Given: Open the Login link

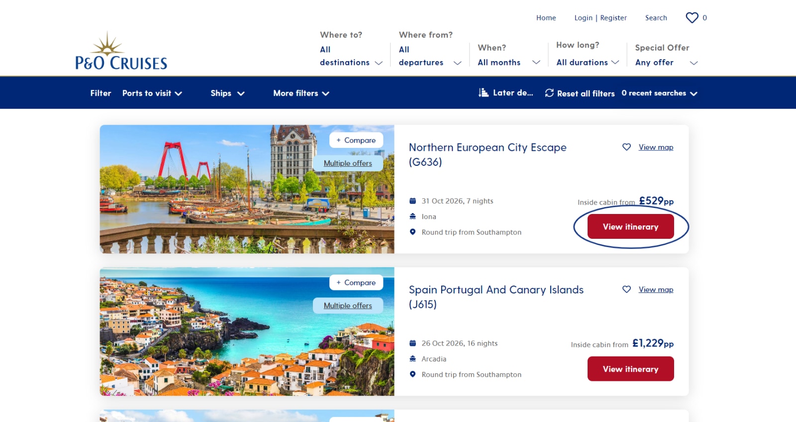Looking at the screenshot, I should pos(583,18).
